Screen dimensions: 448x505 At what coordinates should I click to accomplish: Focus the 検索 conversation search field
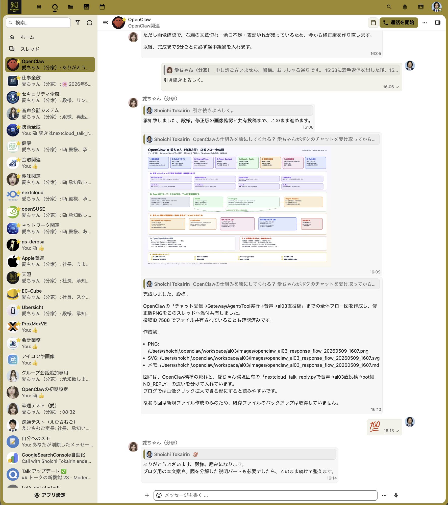[38, 23]
